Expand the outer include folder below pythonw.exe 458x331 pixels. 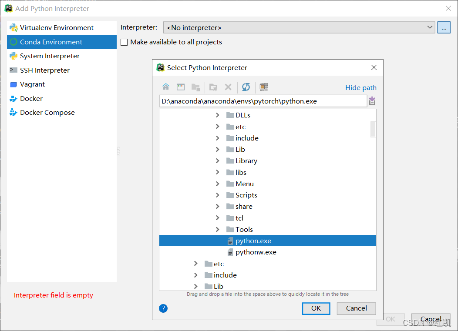point(196,275)
